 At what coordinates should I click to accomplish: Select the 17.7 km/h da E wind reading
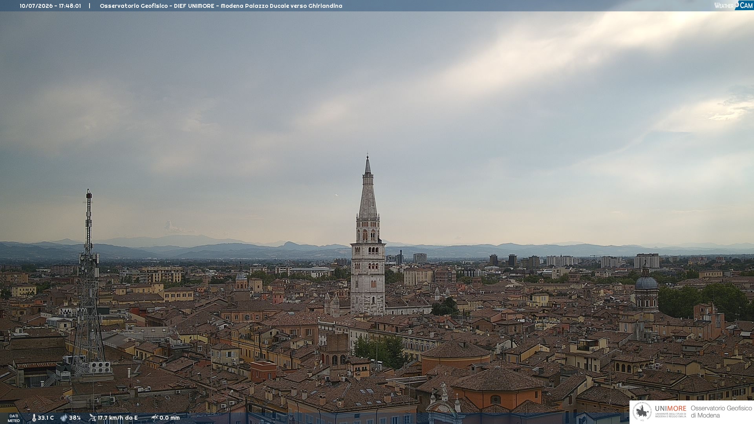coord(118,418)
